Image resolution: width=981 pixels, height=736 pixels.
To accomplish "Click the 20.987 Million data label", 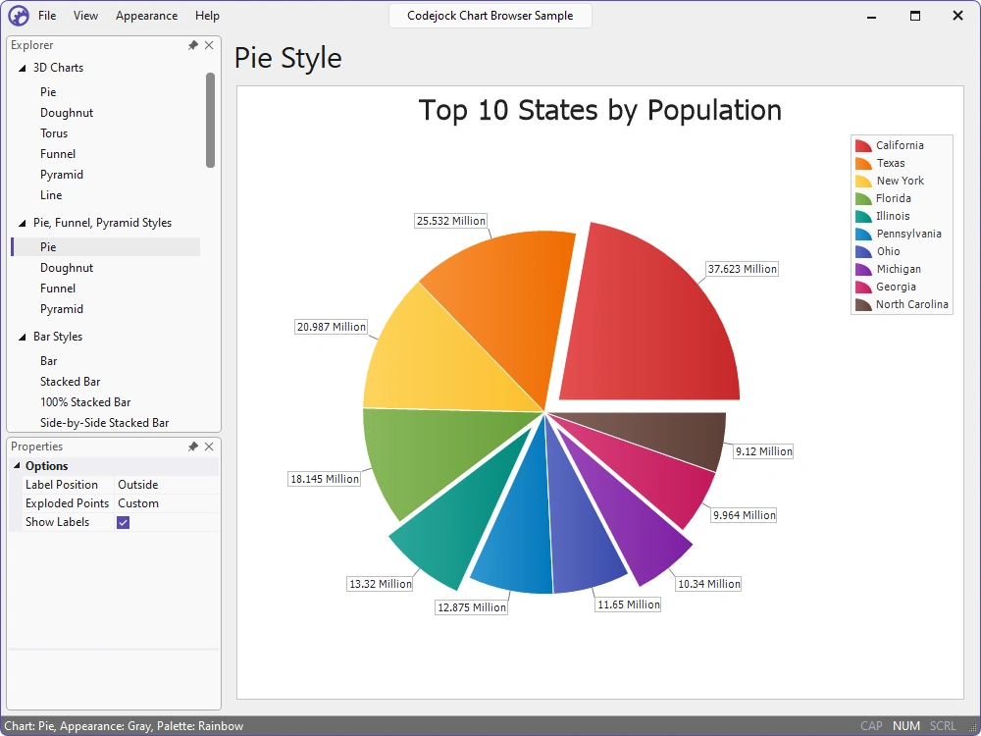I will tap(331, 327).
